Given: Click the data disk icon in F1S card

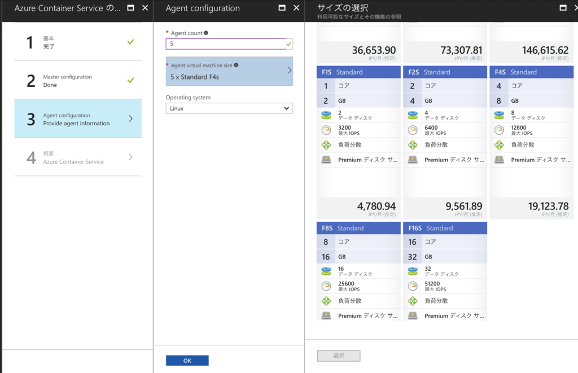Looking at the screenshot, I should click(x=326, y=115).
